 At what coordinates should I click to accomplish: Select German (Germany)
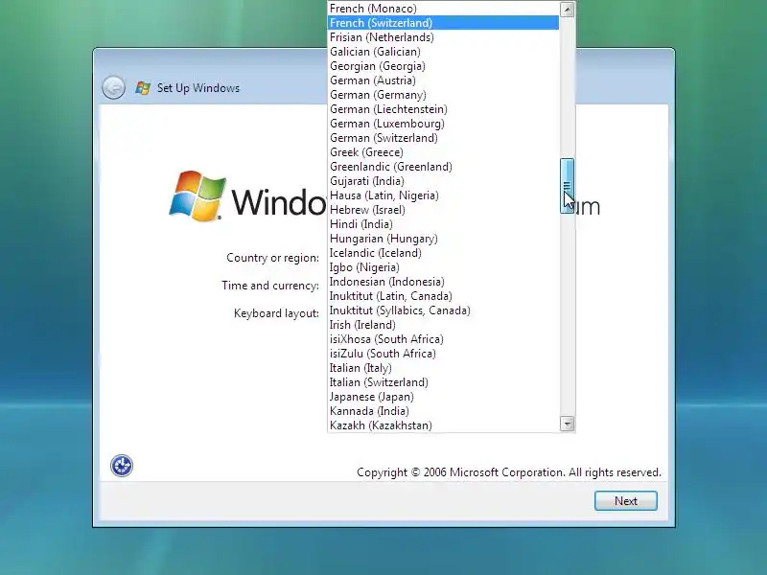pos(443,95)
